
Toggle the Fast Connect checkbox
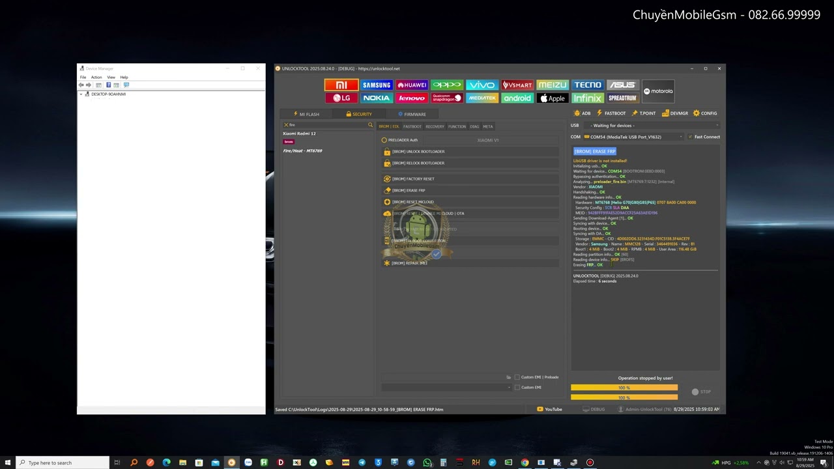tap(691, 137)
